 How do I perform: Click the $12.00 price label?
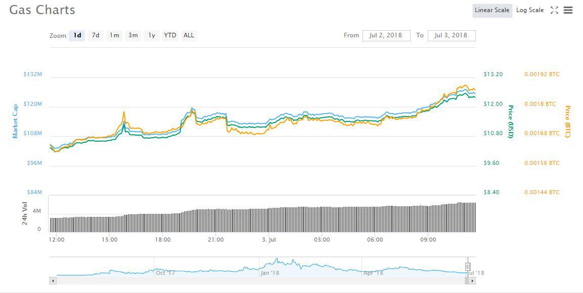coord(493,104)
